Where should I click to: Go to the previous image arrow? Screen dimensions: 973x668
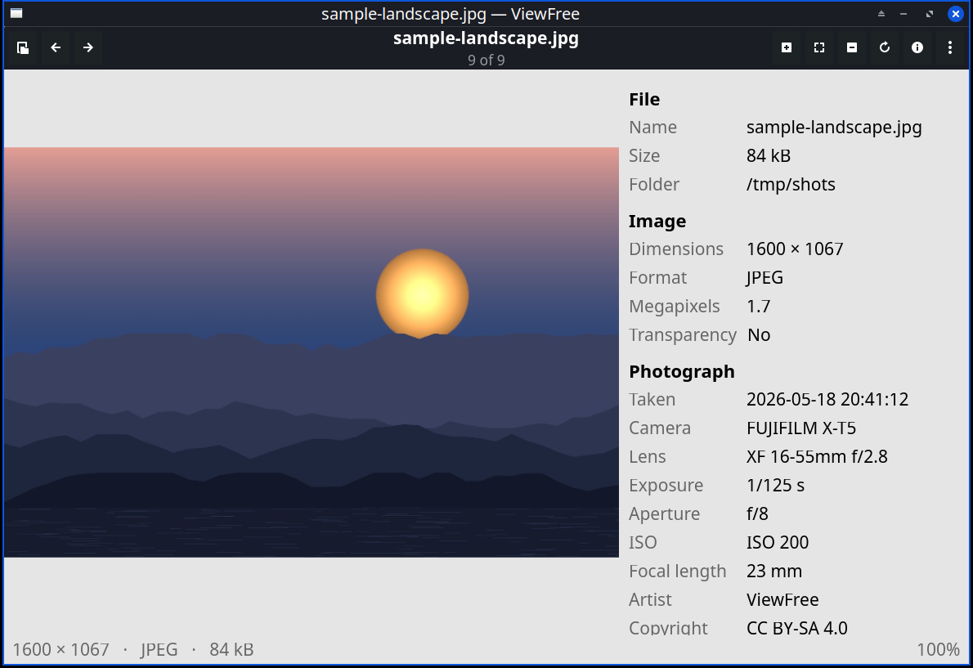point(56,47)
